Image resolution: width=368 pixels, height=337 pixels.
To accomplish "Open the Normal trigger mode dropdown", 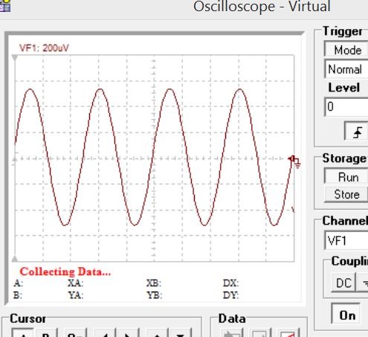I will coord(346,69).
